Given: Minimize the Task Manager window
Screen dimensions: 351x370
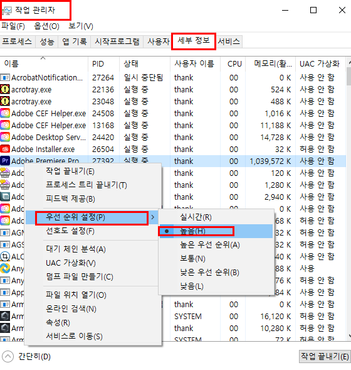Looking at the screenshot, I should click(x=285, y=10).
